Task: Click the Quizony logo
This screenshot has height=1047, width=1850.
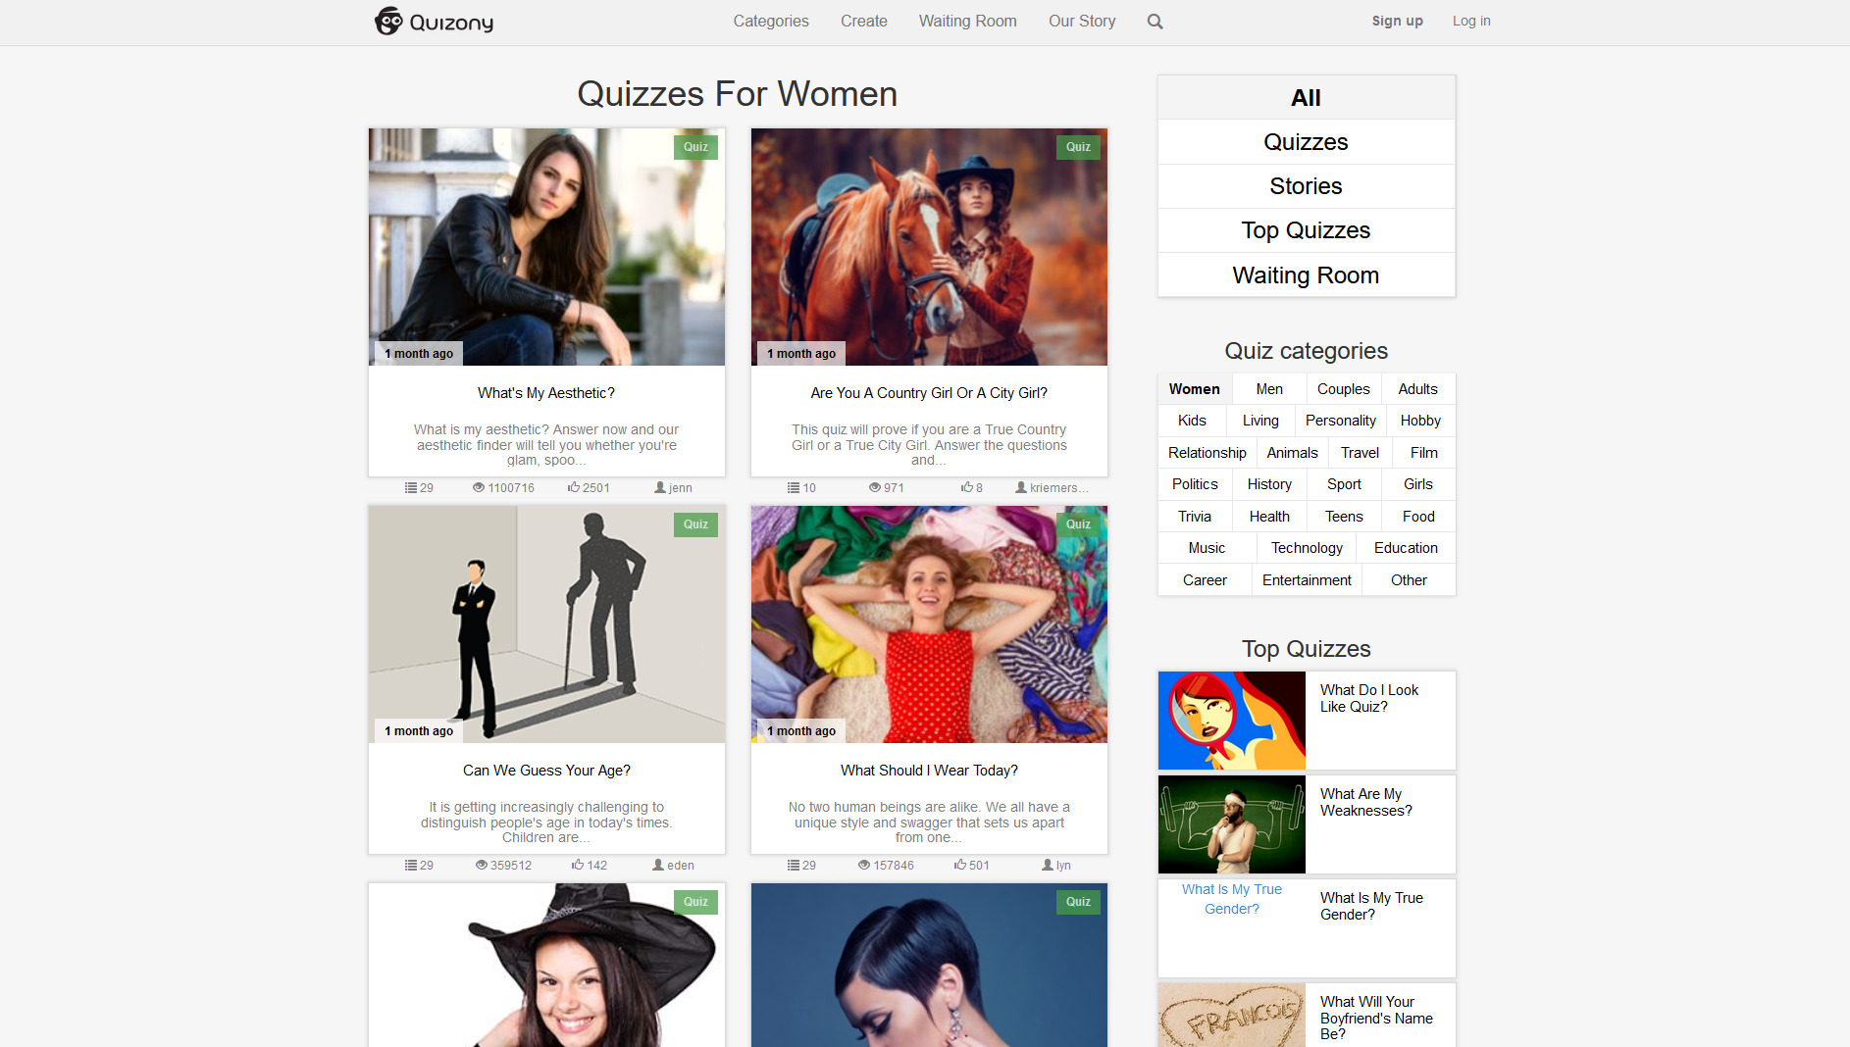Action: pyautogui.click(x=433, y=21)
